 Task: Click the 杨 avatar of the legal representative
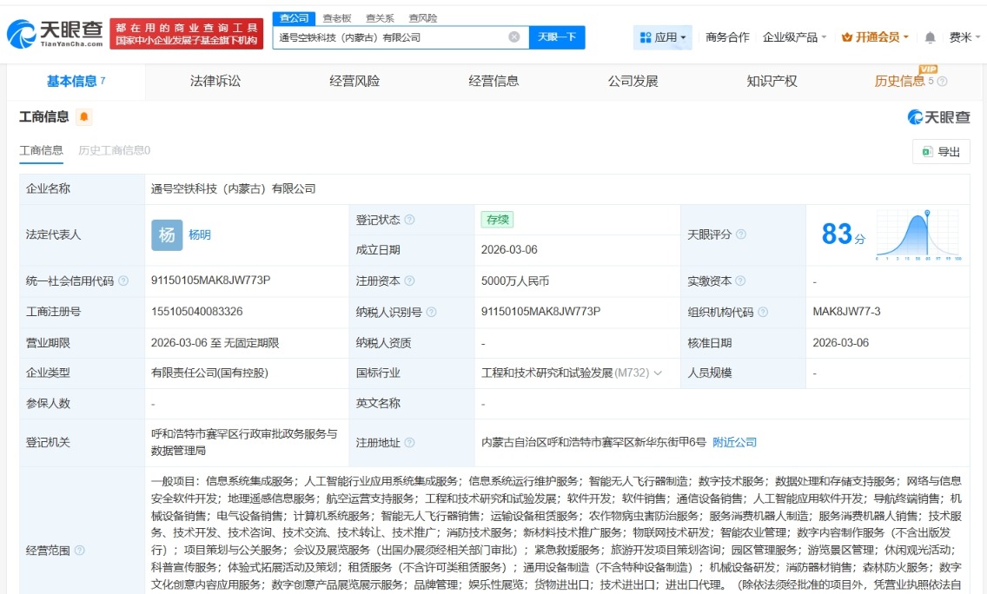click(167, 234)
